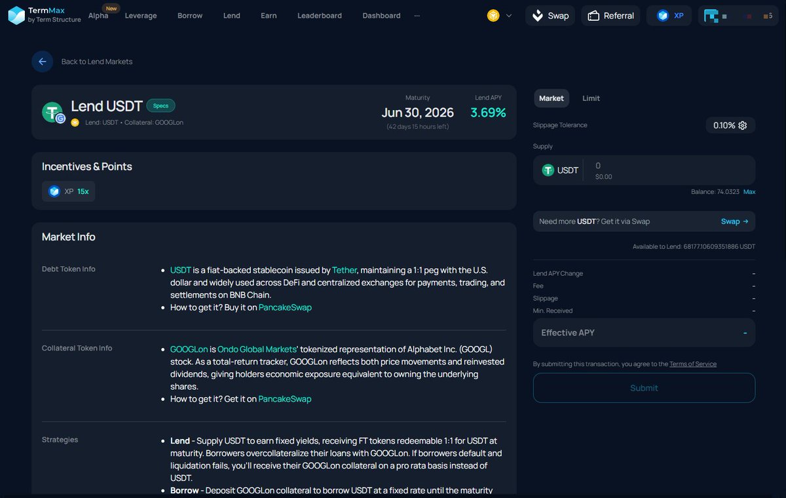
Task: Click the USDT token icon in Supply
Action: coord(548,170)
